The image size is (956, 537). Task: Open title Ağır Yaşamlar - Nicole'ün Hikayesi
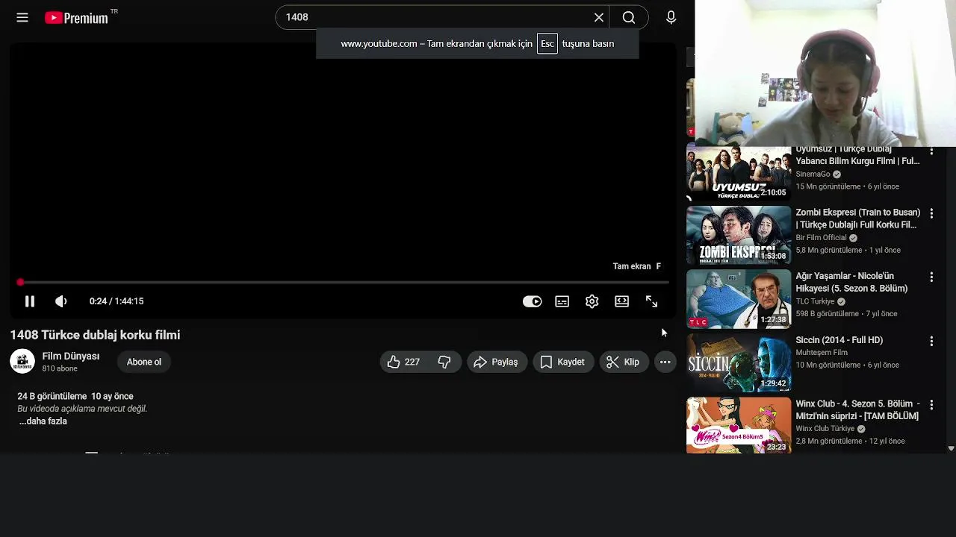pos(851,282)
